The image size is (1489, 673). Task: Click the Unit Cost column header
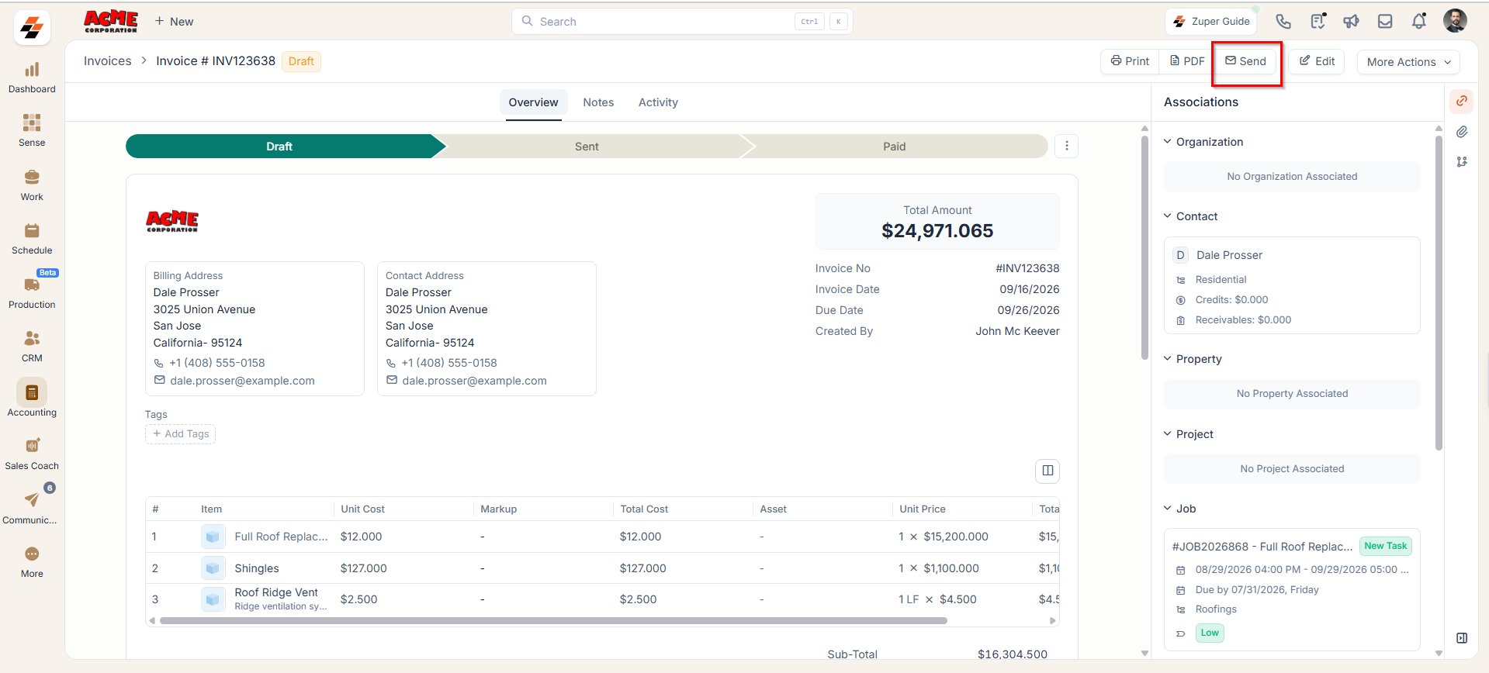point(362,509)
